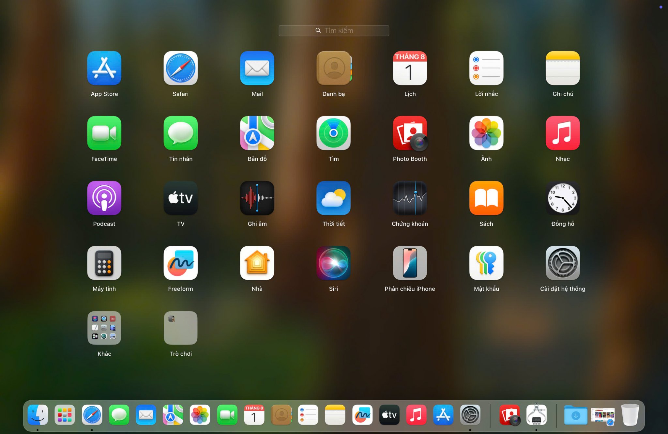
Task: Open Tin nhắn messages in Launchpad grid
Action: [180, 133]
